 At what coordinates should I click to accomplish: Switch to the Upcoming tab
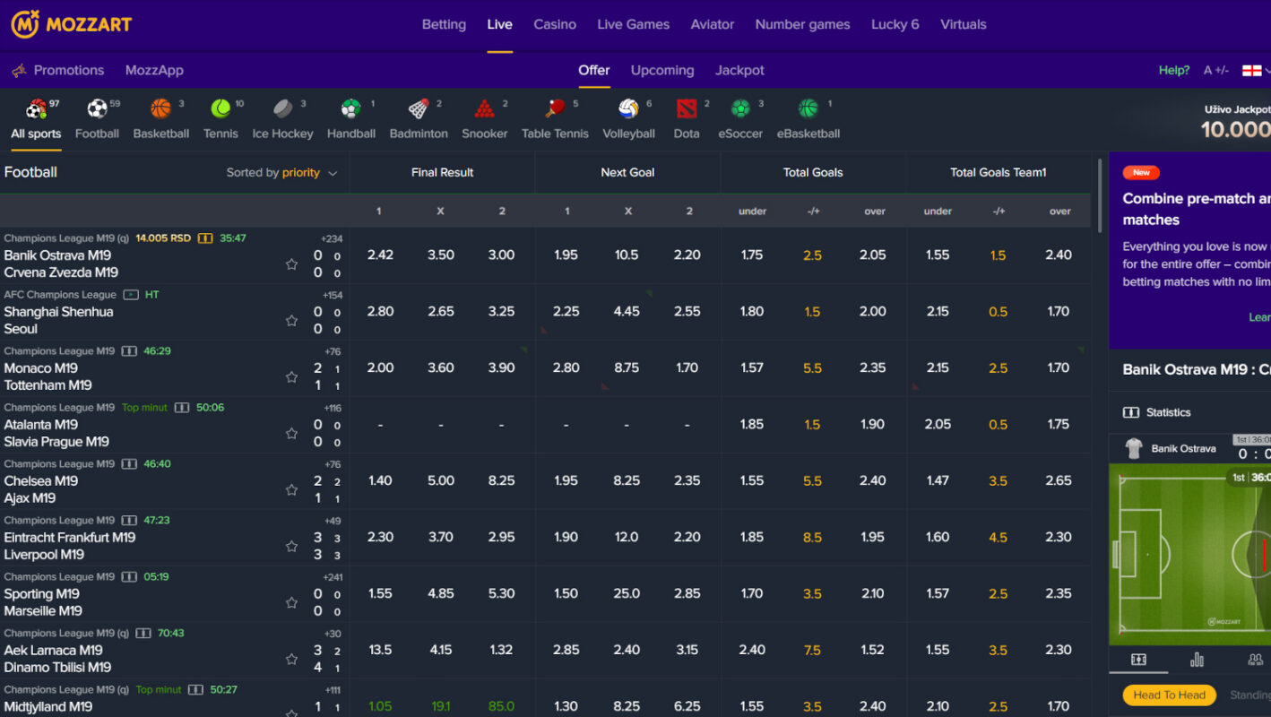[x=661, y=70]
